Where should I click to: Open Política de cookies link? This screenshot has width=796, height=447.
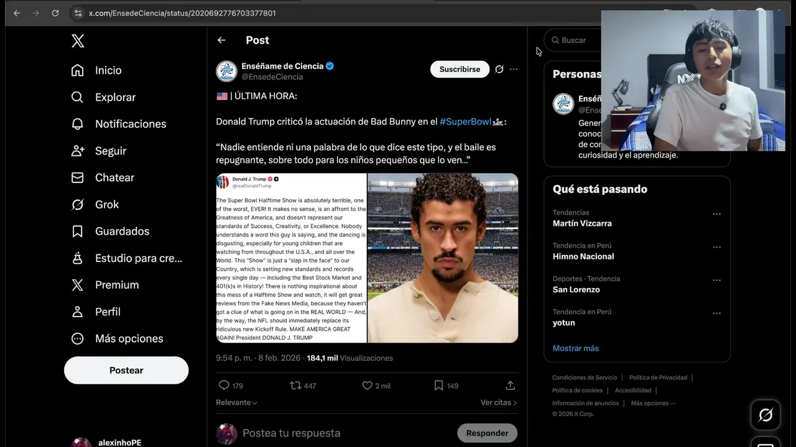click(x=577, y=391)
